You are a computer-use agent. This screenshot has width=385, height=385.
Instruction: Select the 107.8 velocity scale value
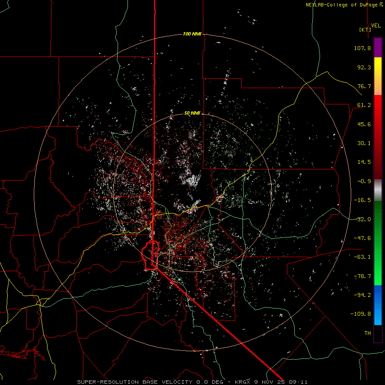(362, 48)
